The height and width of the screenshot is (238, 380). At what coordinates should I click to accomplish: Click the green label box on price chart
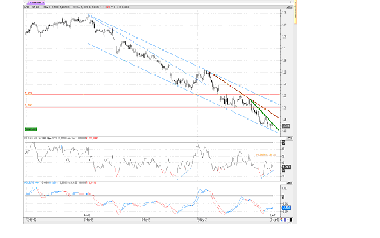pos(31,129)
